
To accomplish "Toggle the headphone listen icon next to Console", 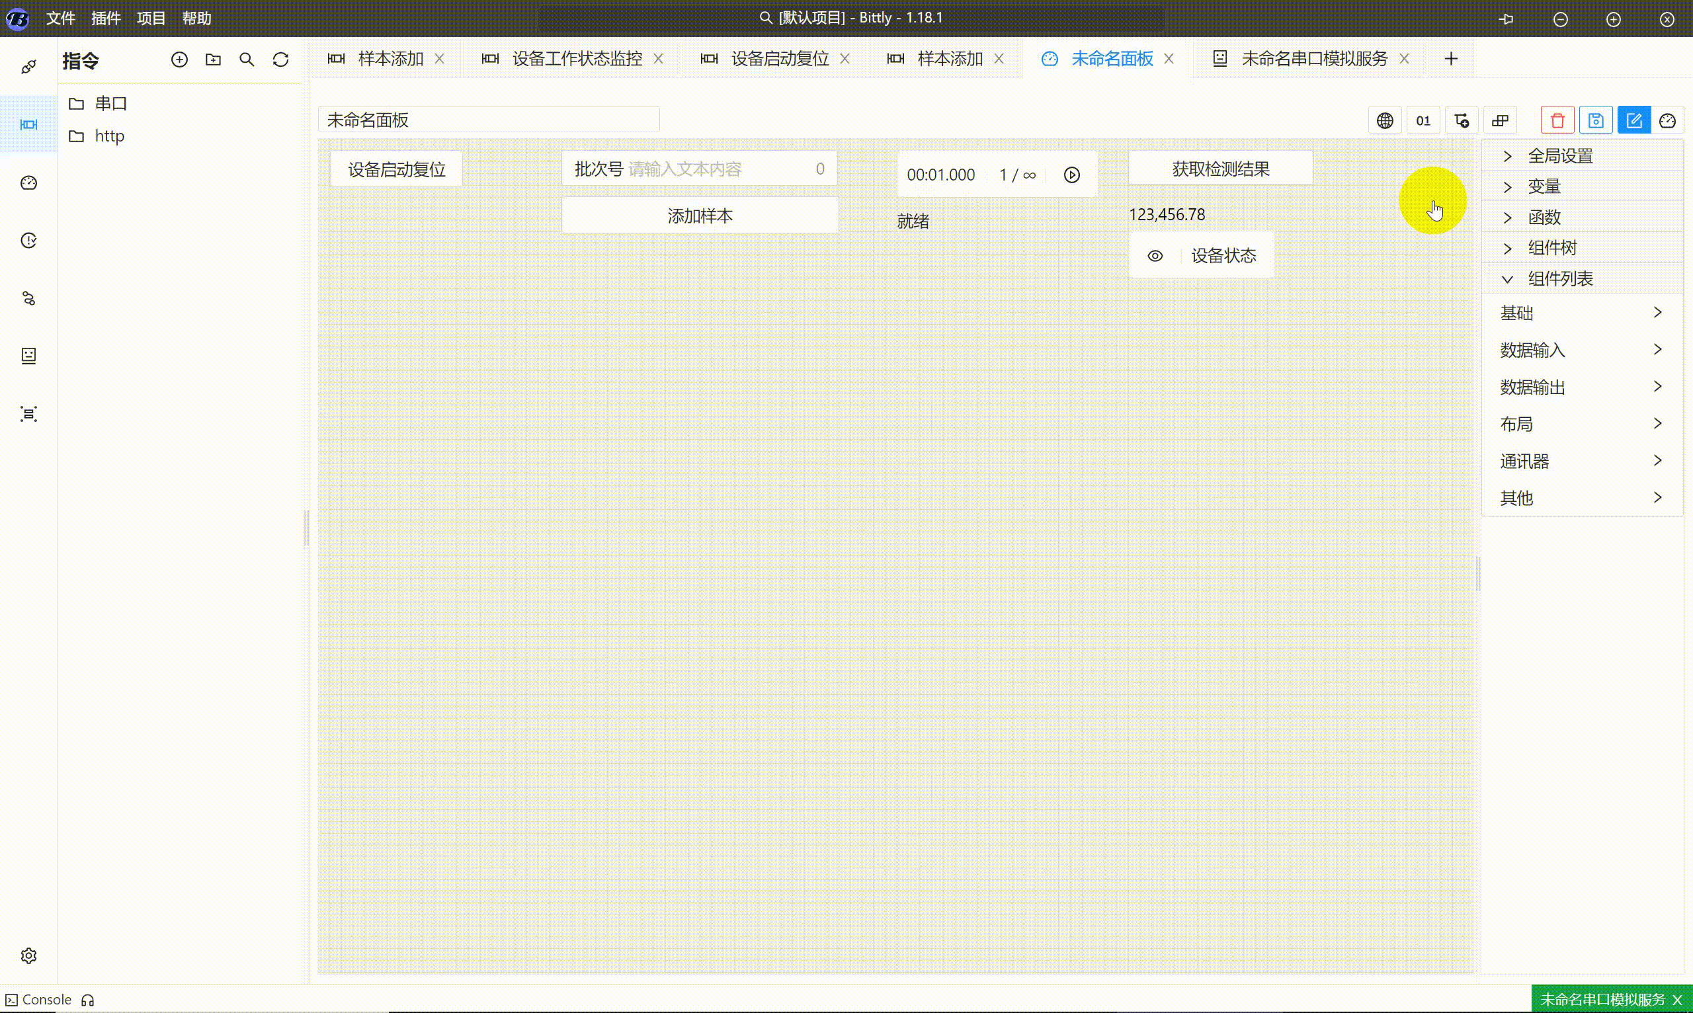I will click(x=87, y=999).
